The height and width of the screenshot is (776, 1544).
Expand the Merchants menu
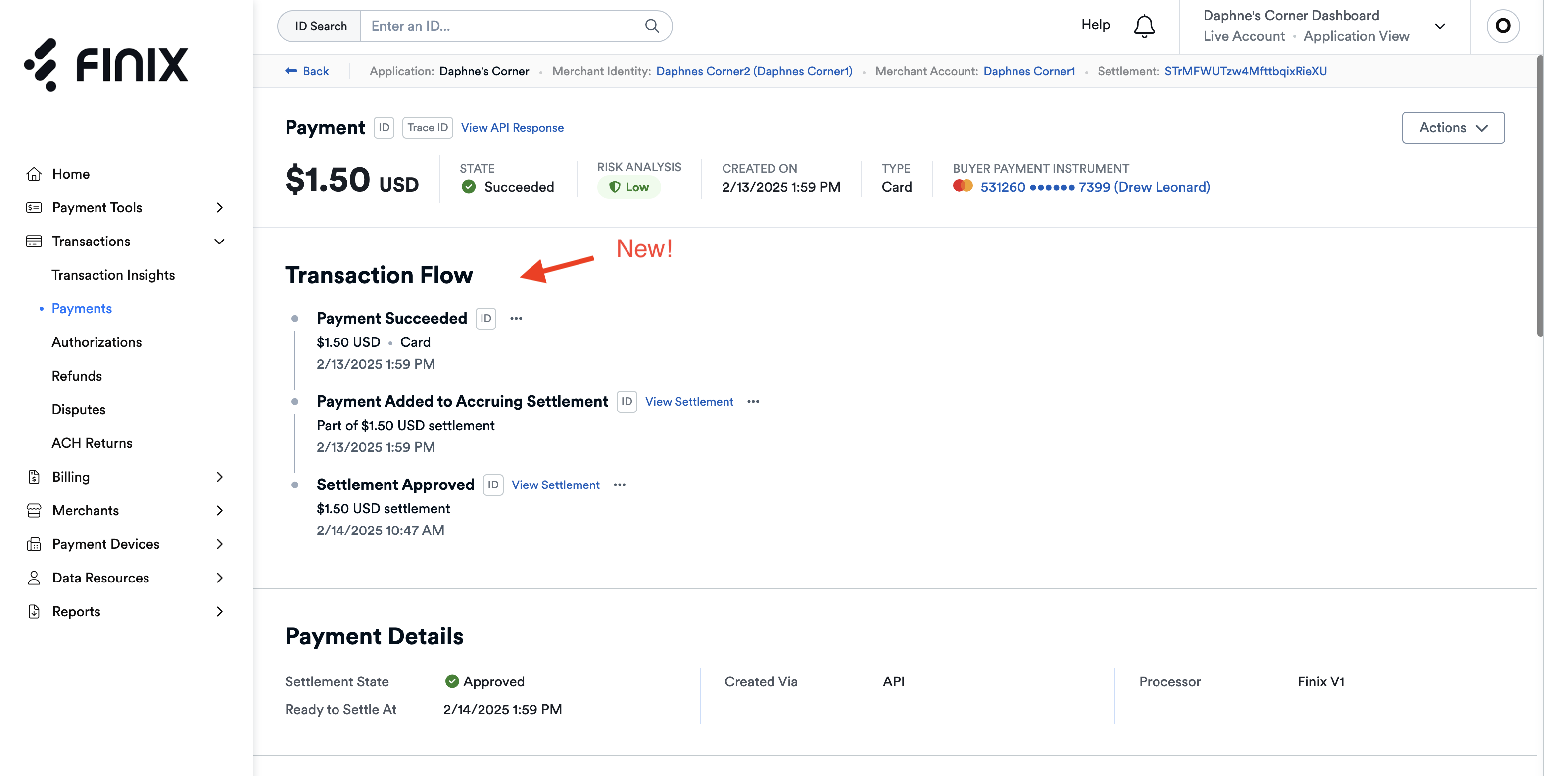point(219,511)
